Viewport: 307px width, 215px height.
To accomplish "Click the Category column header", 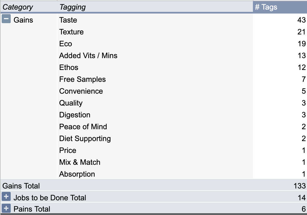I will [x=18, y=7].
